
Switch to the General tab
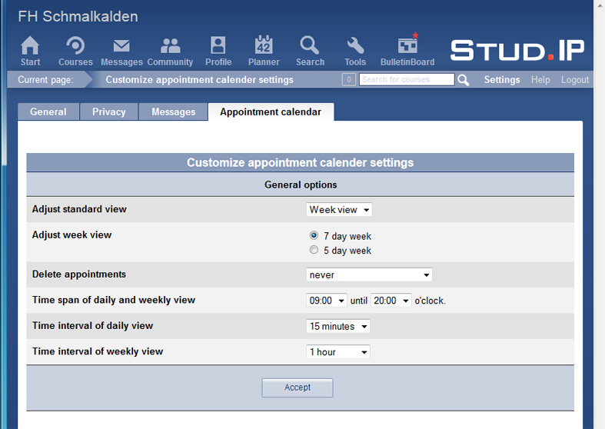click(x=48, y=112)
